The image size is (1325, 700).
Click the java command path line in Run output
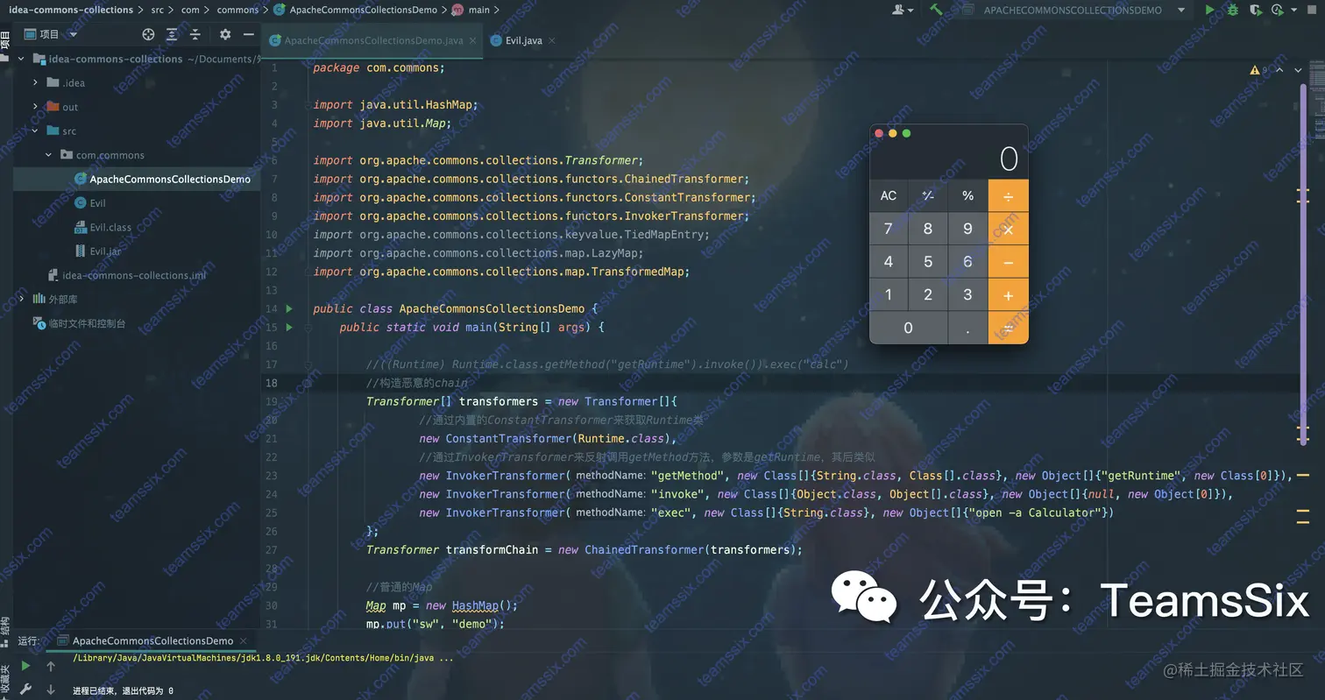(x=263, y=657)
